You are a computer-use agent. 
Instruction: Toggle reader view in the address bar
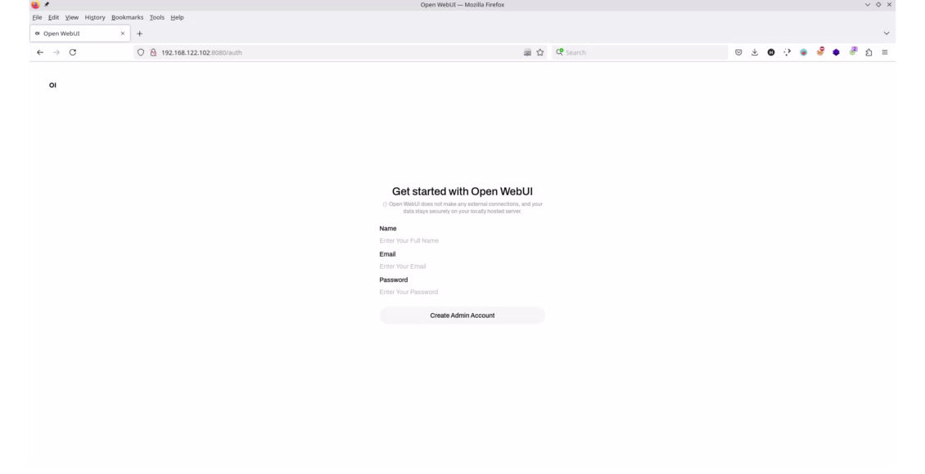pos(527,52)
